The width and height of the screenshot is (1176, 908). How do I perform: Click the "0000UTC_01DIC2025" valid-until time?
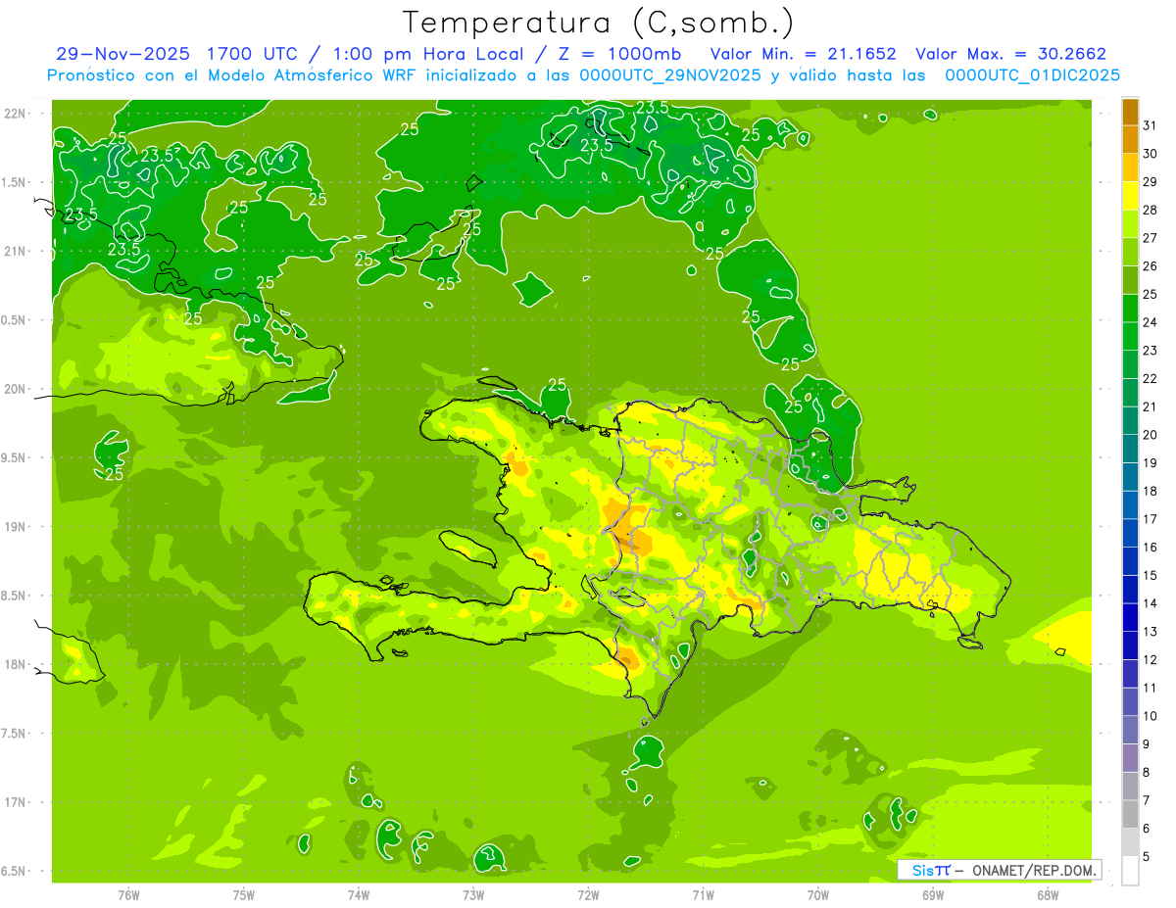[x=1032, y=75]
